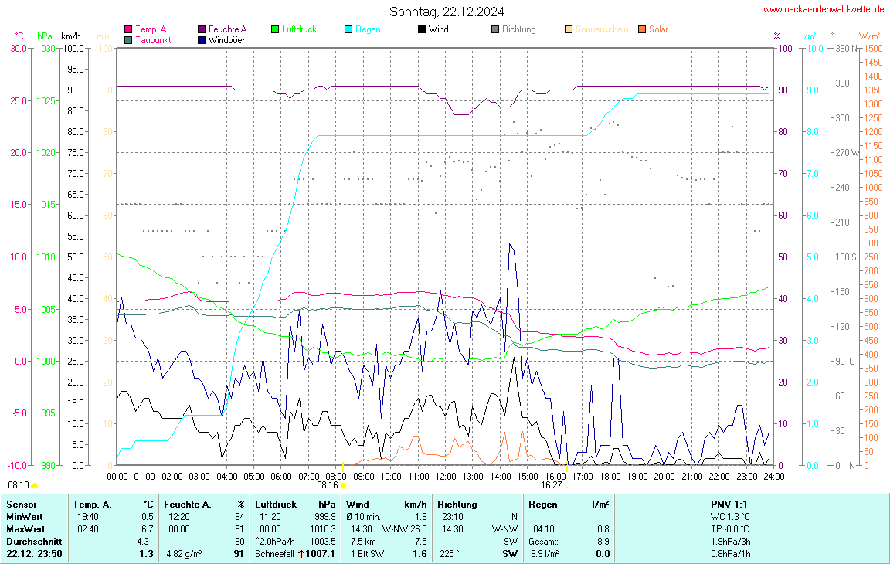Click the gray Richtung legend square
Viewport: 890px width, 564px height.
point(495,29)
